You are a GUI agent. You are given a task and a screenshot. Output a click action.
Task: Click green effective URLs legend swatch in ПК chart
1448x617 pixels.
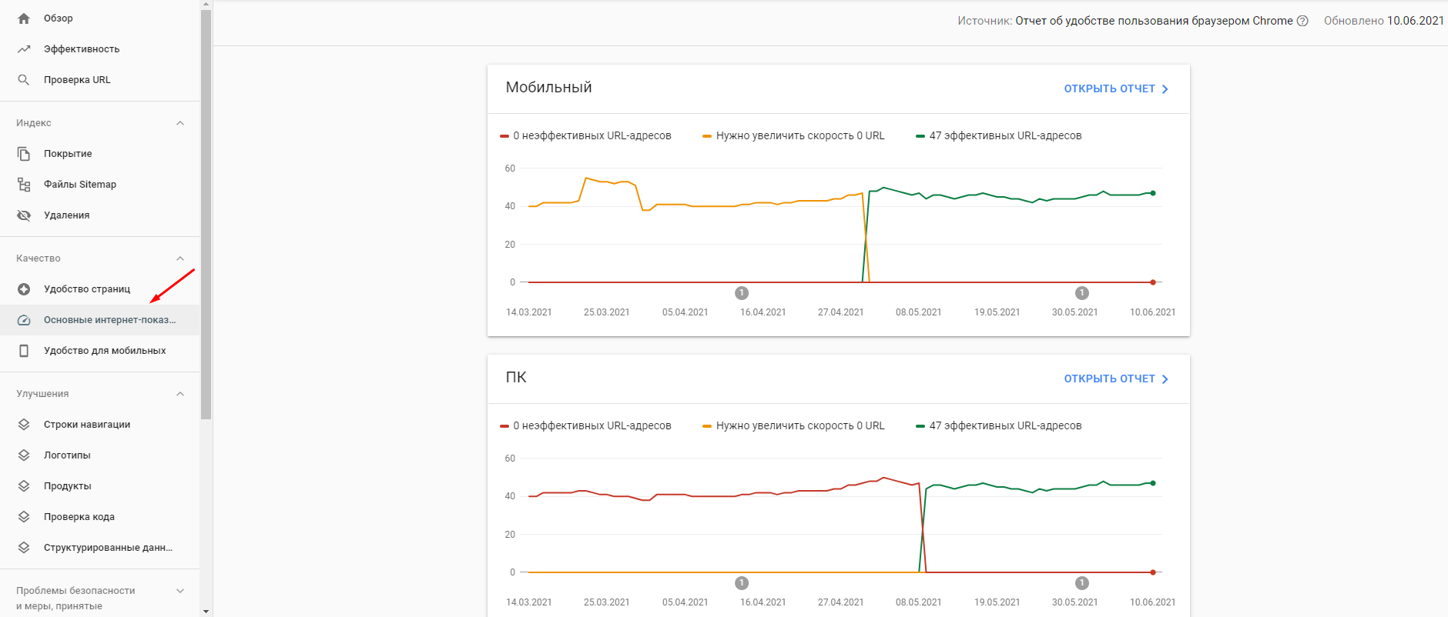pyautogui.click(x=920, y=426)
